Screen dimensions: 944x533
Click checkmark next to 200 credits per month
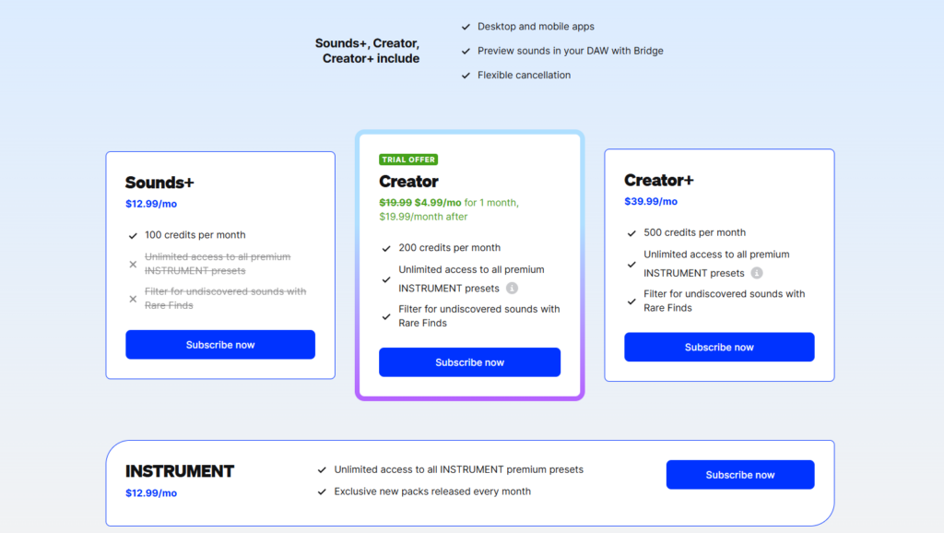coord(386,248)
